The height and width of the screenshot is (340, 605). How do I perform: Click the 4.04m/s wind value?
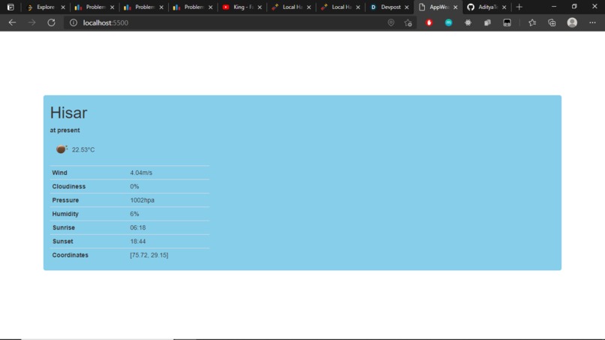141,173
